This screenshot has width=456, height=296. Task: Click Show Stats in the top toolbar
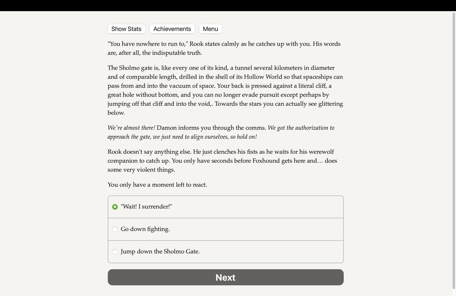[126, 29]
